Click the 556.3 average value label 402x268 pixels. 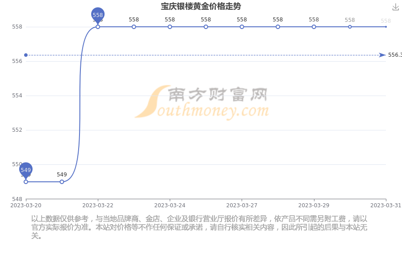(395, 55)
